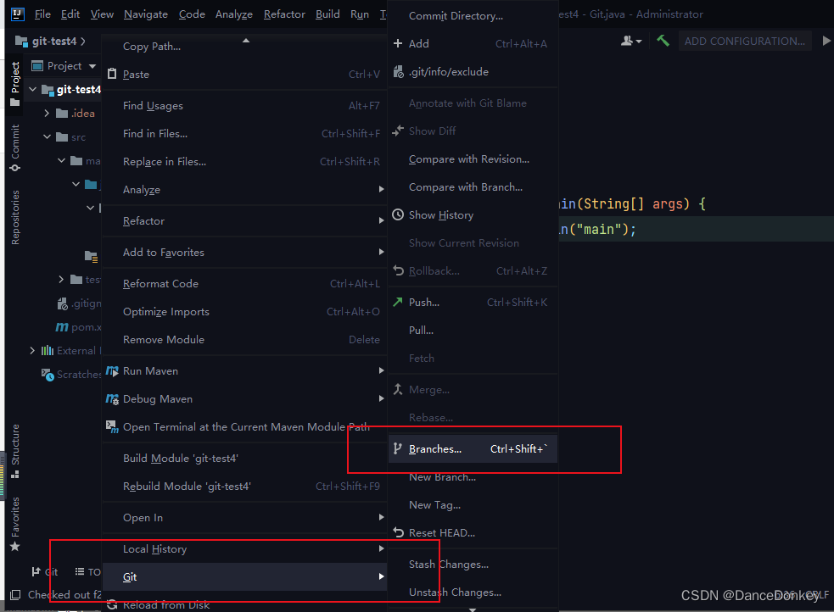Expand the External Libraries node
Screen dimensions: 834x612
point(32,351)
